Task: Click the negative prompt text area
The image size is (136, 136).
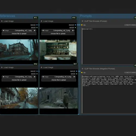Action: pos(109,94)
